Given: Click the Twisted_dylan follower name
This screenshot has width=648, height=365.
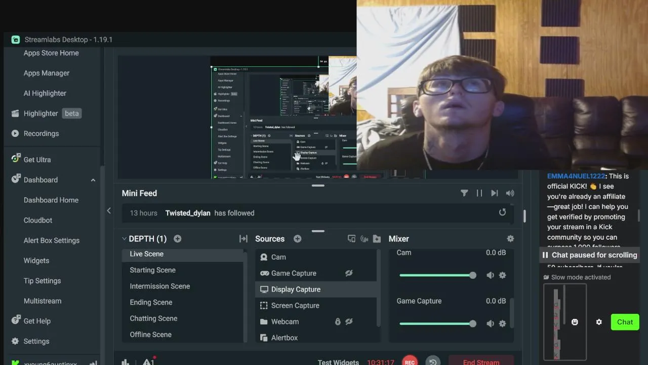Looking at the screenshot, I should (188, 213).
